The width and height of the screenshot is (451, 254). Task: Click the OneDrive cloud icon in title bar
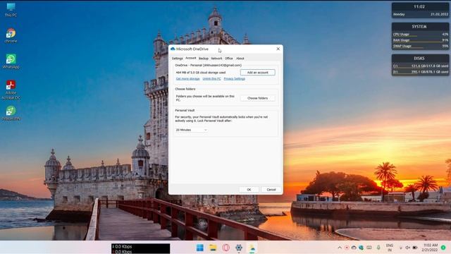pyautogui.click(x=173, y=49)
